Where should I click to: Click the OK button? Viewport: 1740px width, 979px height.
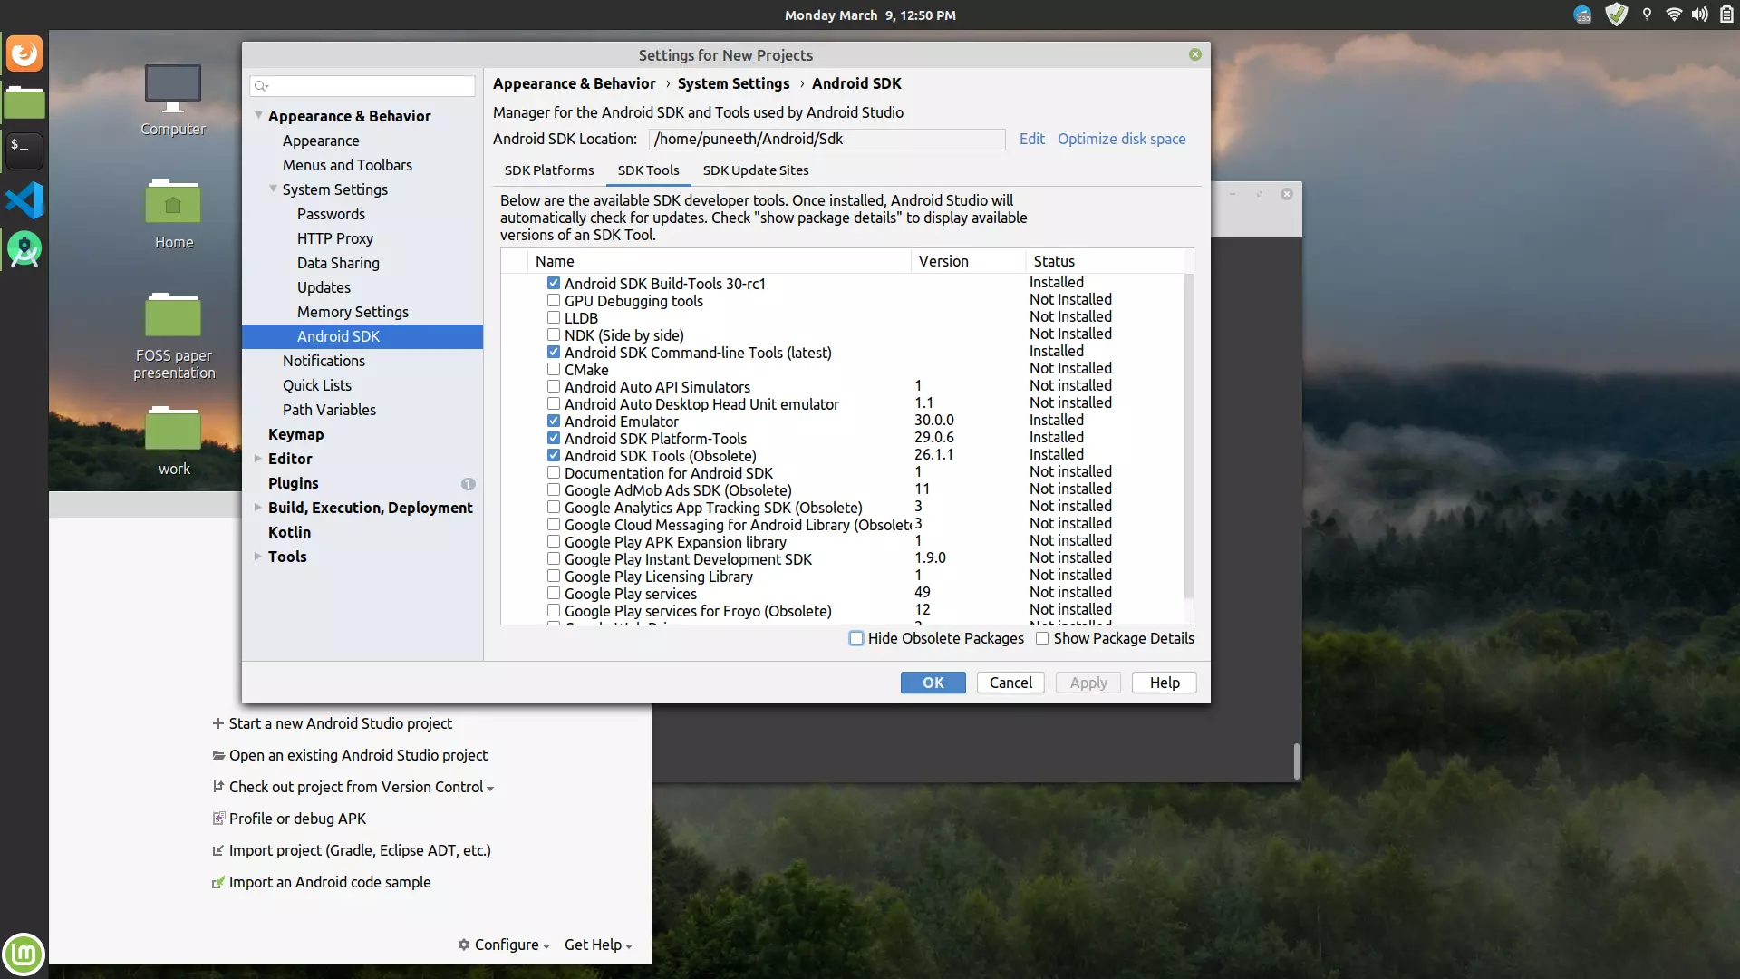click(933, 683)
